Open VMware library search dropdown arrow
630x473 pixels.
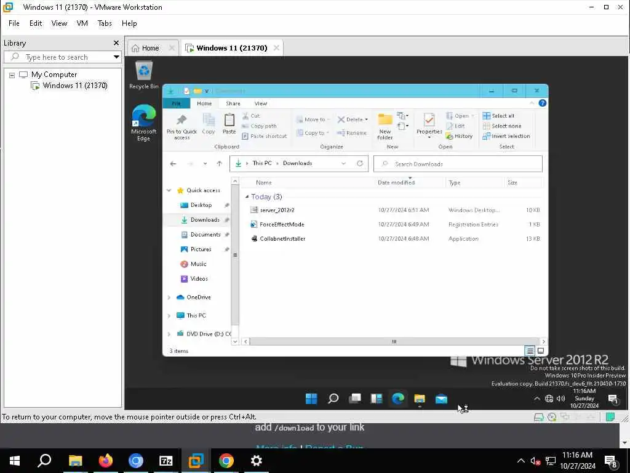pos(116,57)
